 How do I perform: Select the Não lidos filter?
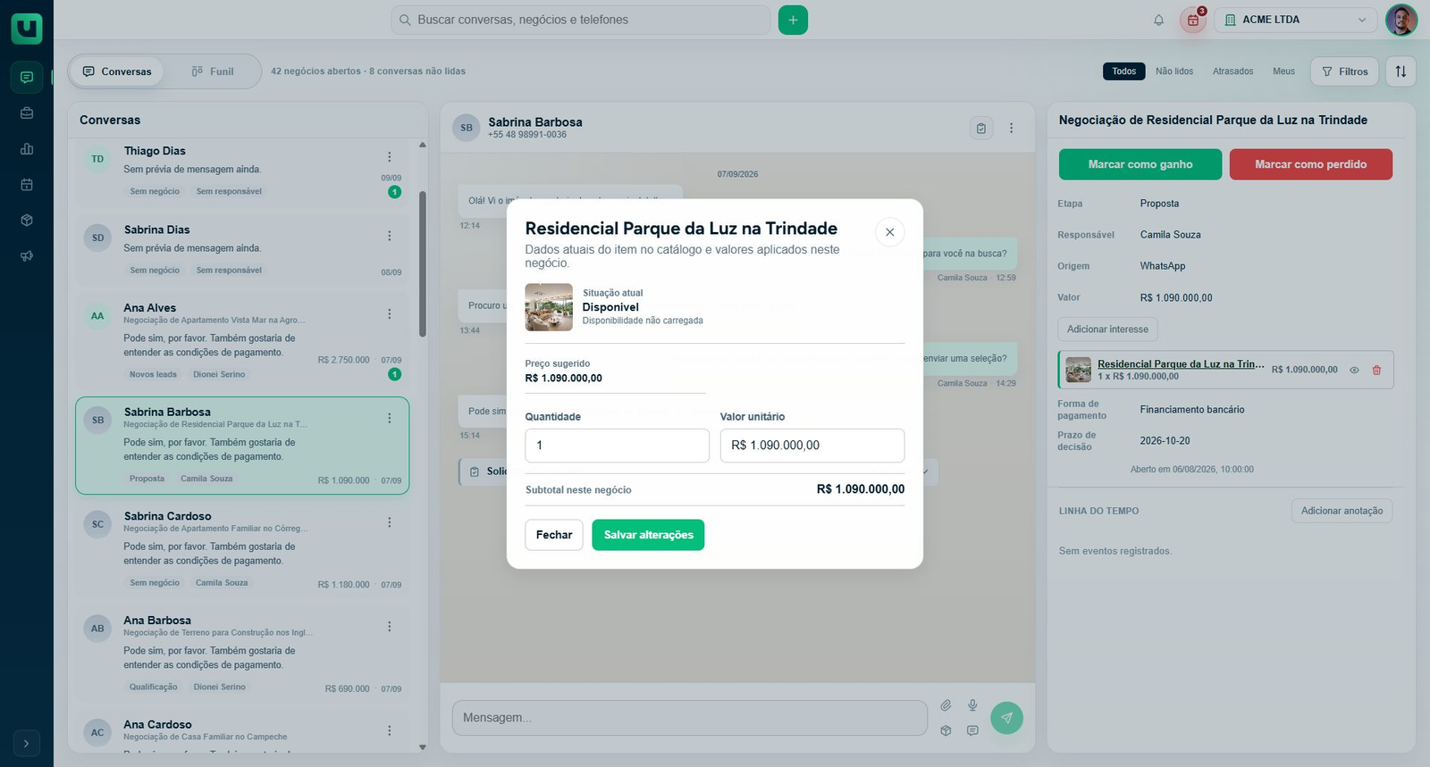pyautogui.click(x=1174, y=71)
